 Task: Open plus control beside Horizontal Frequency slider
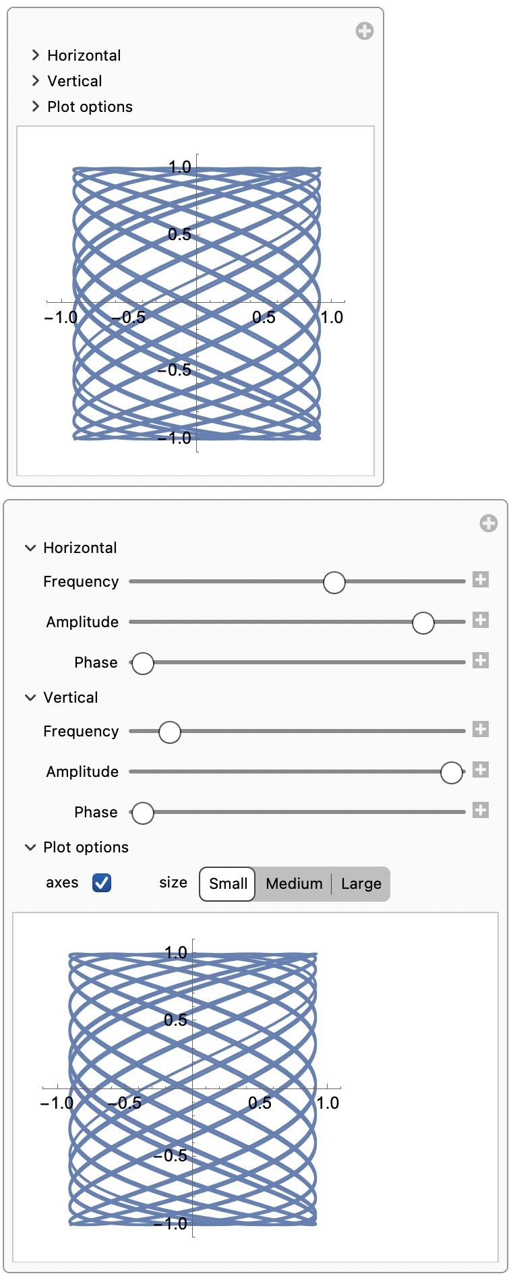point(481,580)
